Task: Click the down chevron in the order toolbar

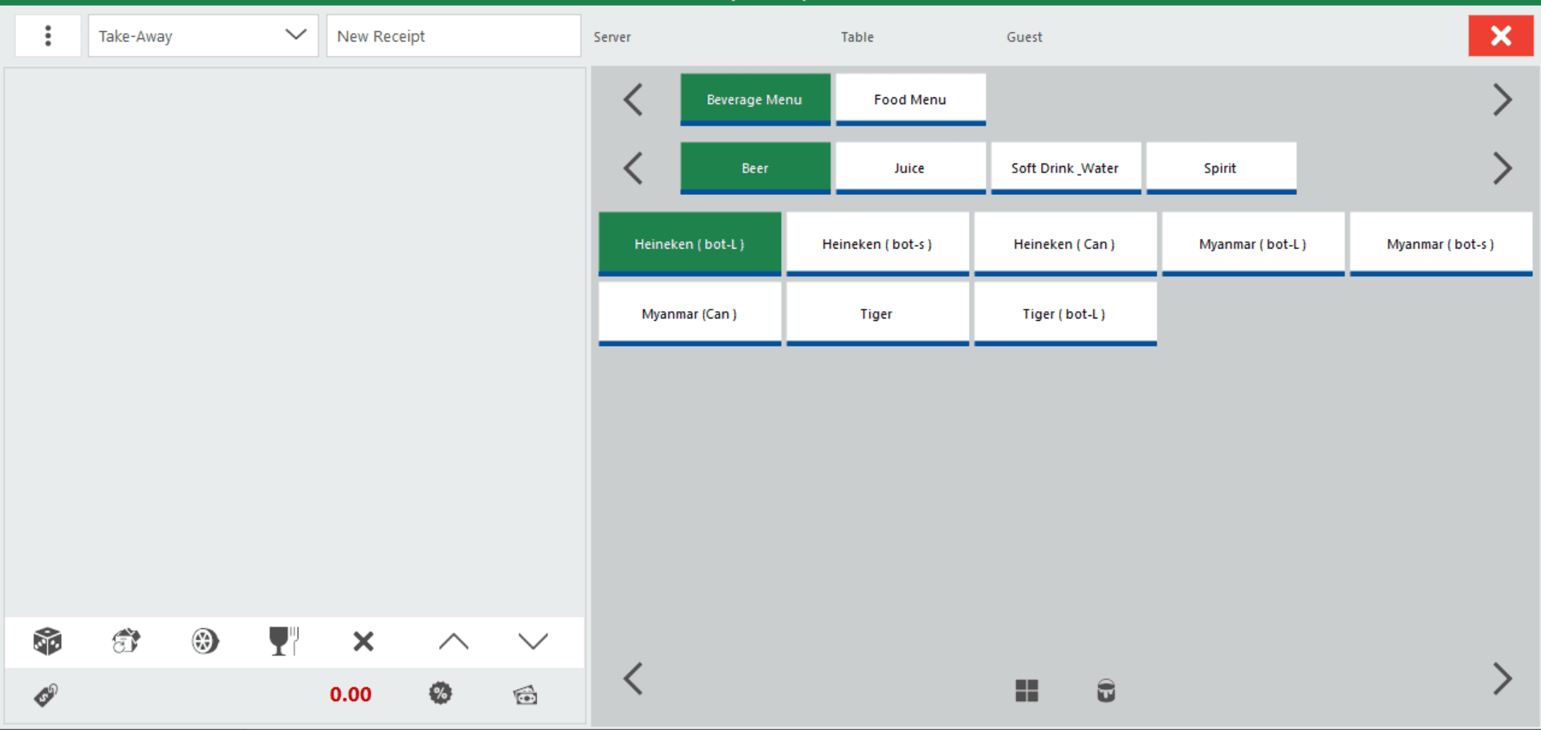Action: pos(533,641)
